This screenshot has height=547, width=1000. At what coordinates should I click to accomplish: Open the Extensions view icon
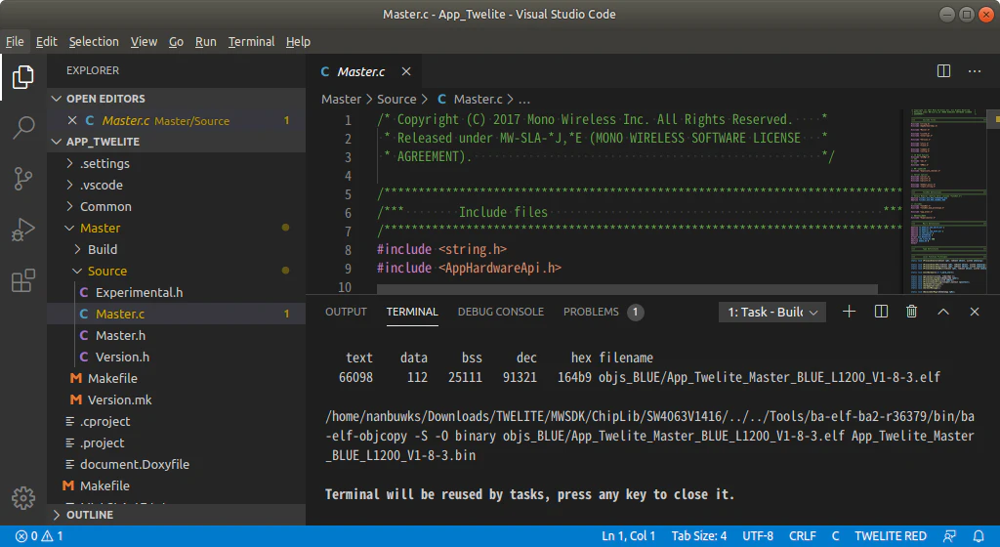pos(23,280)
